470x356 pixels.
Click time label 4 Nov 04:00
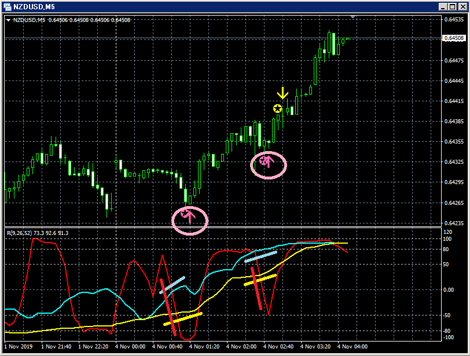352,347
